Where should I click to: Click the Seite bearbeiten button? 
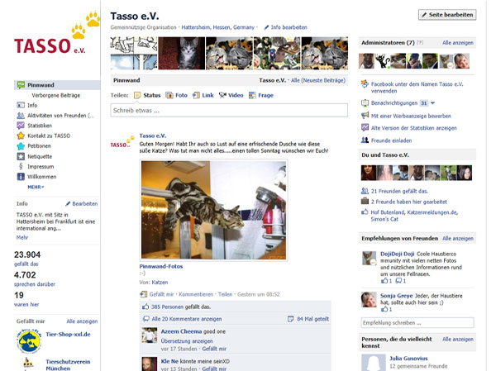(447, 15)
